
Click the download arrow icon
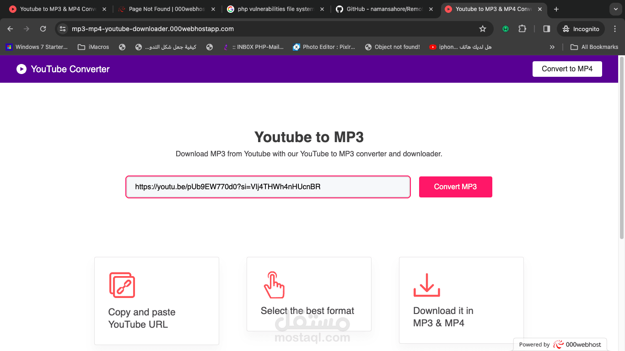(427, 285)
